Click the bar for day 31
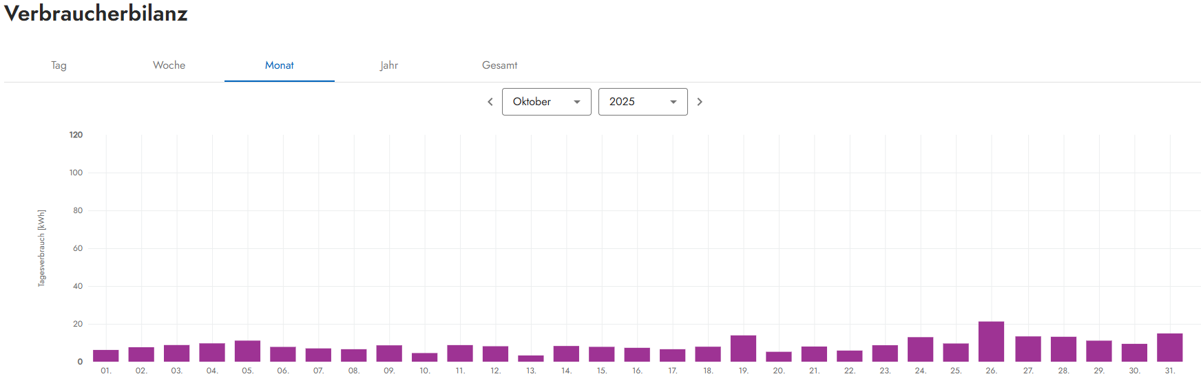This screenshot has height=383, width=1201. click(1169, 348)
